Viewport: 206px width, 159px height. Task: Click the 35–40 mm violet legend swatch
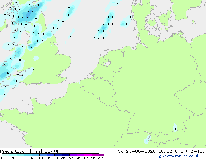click(x=81, y=155)
